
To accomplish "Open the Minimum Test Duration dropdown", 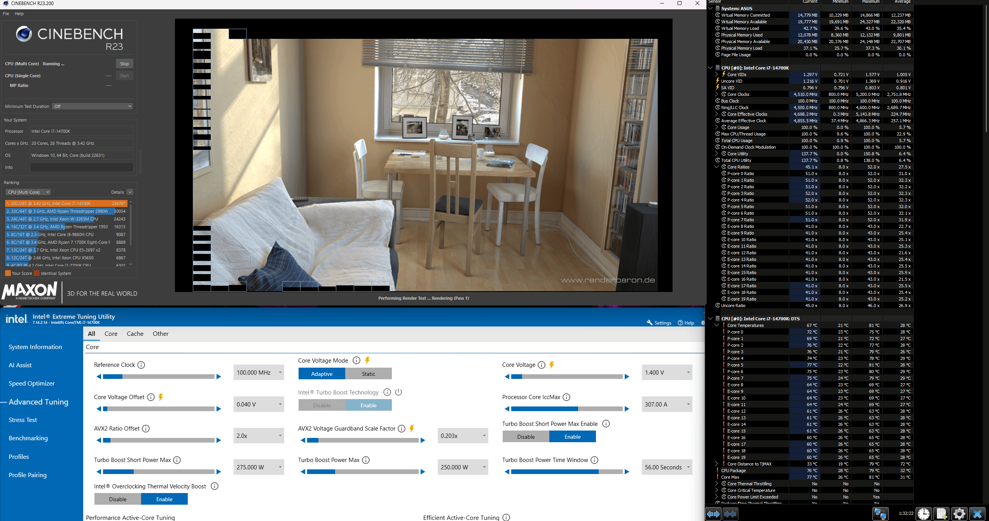I will click(x=93, y=106).
